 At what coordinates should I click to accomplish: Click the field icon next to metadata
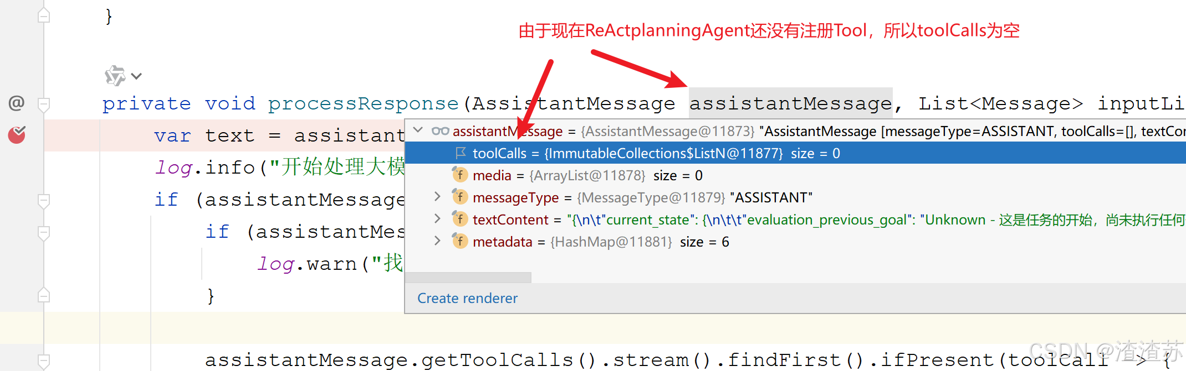tap(459, 241)
